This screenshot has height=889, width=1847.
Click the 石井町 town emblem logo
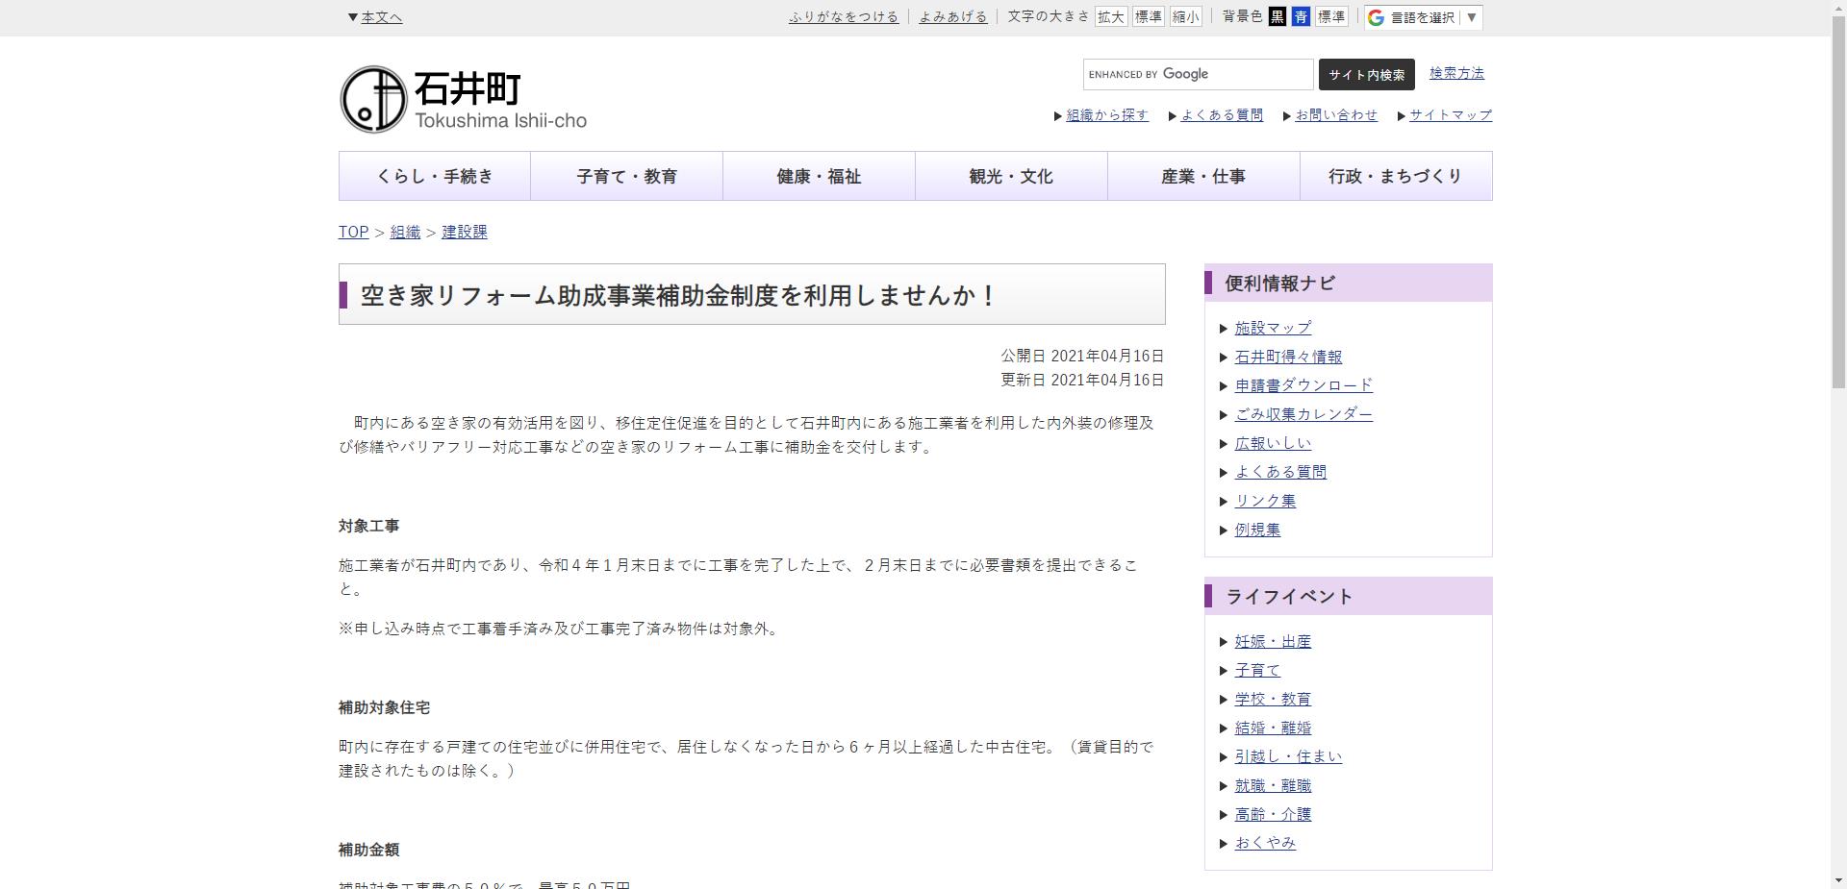pos(371,98)
